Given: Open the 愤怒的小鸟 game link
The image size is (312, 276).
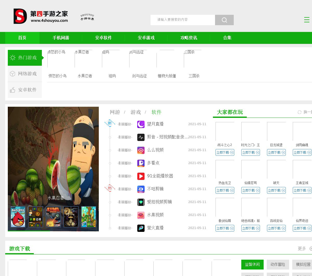Looking at the screenshot, I should [x=57, y=76].
